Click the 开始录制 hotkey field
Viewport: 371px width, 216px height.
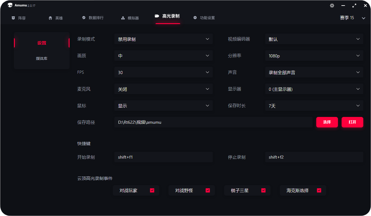163,157
